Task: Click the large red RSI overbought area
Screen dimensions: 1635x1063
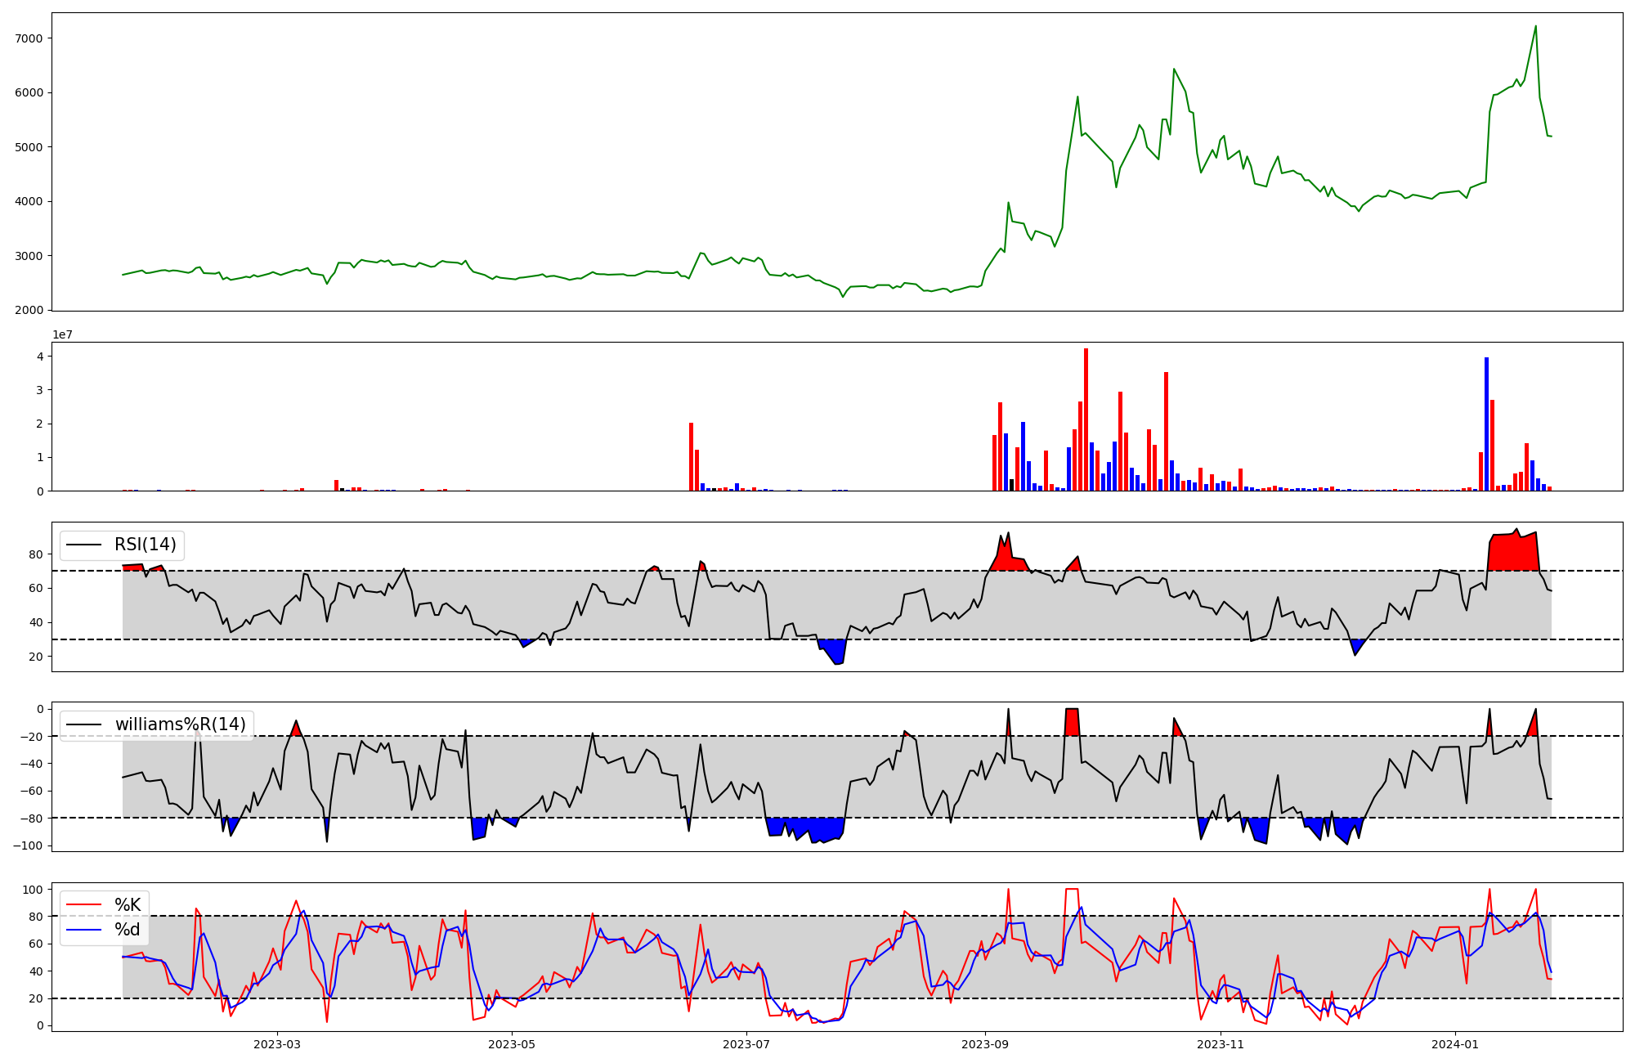Action: [x=1512, y=554]
